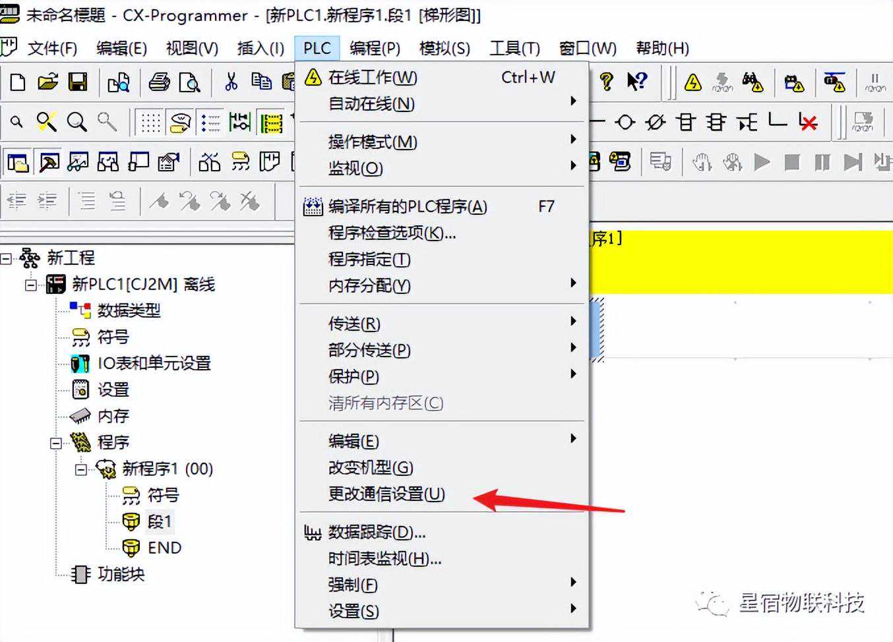Save project using the floppy disk icon
The height and width of the screenshot is (642, 893).
point(78,82)
